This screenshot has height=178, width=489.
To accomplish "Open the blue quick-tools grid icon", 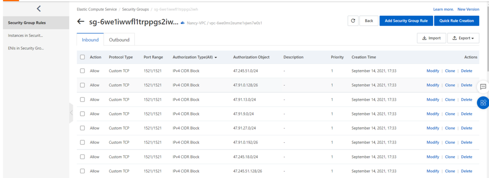I will point(483,102).
